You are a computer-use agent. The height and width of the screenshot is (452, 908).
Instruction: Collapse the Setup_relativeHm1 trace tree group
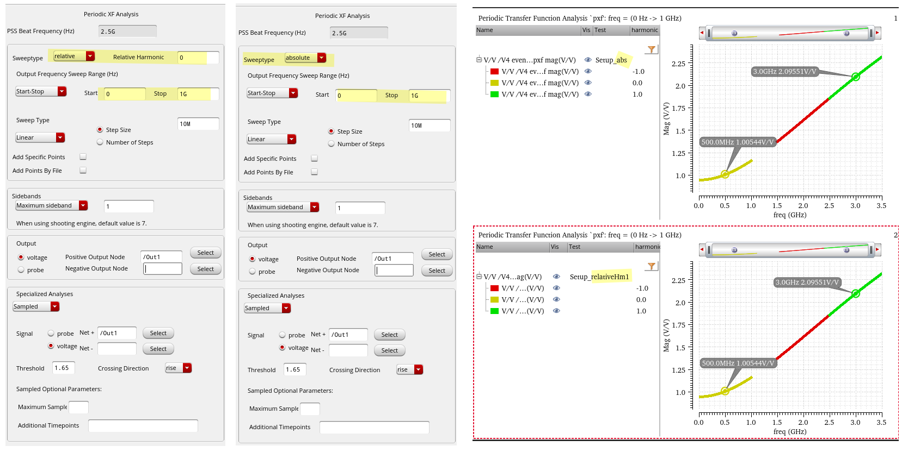tap(479, 277)
